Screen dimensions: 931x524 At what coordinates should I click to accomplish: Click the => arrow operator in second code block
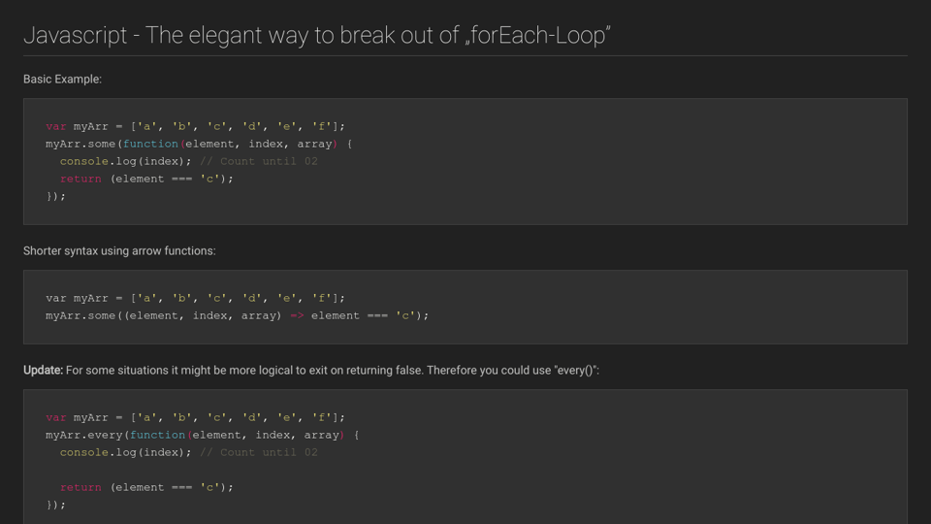tap(297, 315)
